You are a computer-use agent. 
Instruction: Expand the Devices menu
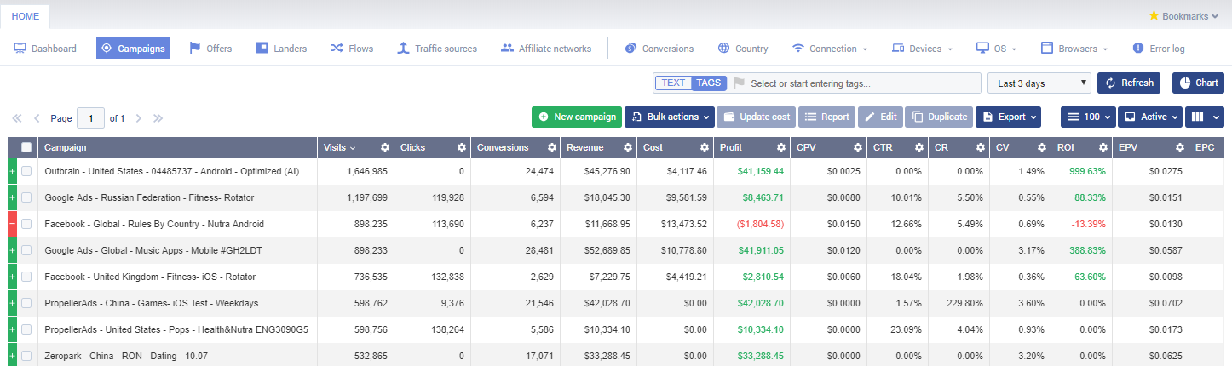922,49
